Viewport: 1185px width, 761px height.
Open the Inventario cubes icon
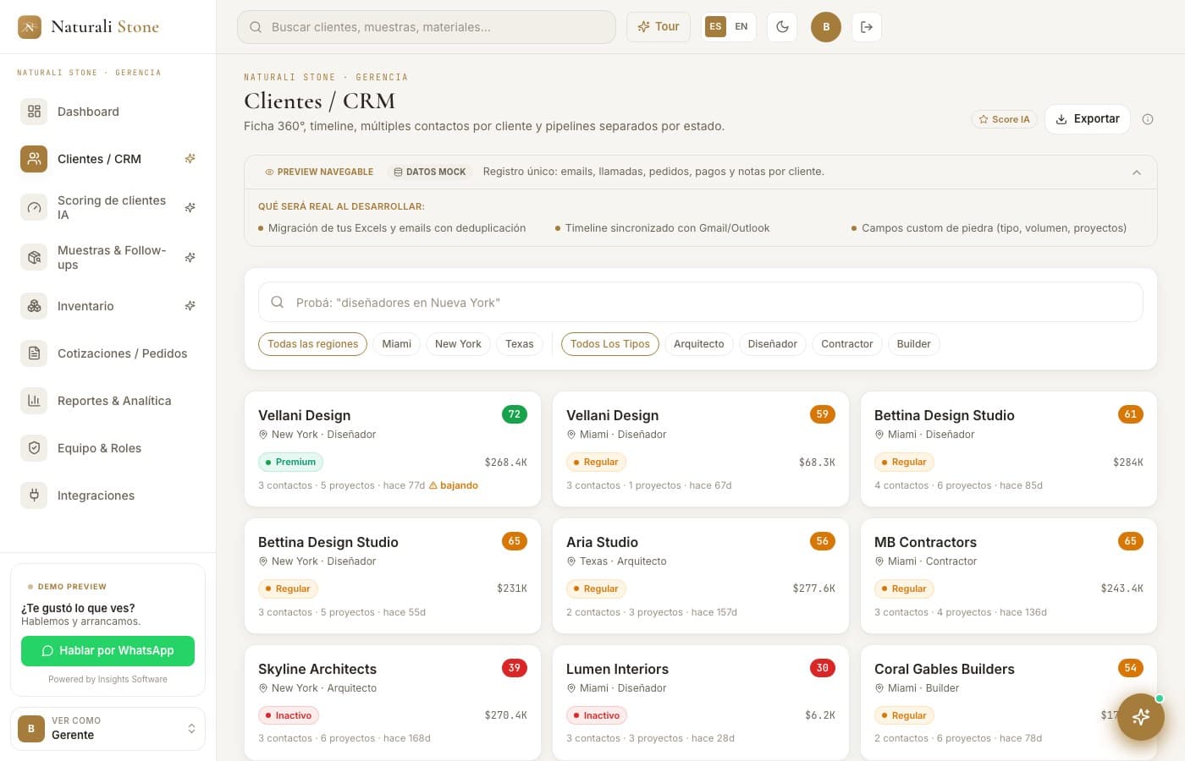pos(34,306)
